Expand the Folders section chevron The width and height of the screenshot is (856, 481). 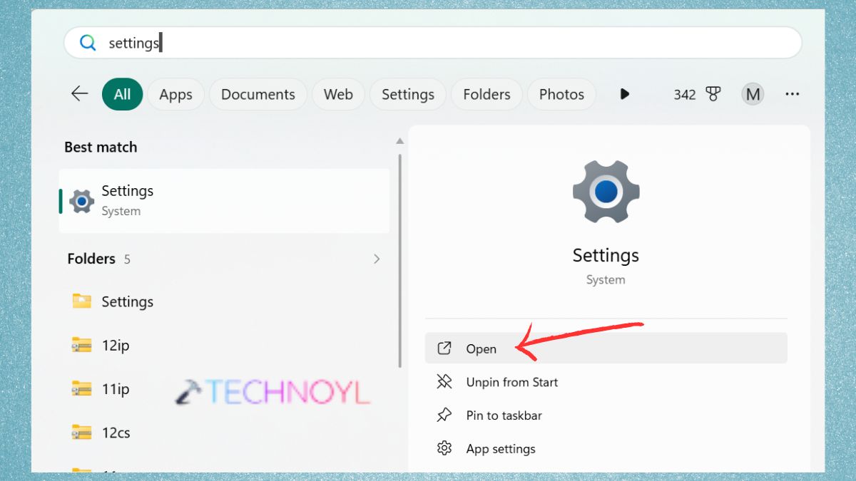[377, 259]
